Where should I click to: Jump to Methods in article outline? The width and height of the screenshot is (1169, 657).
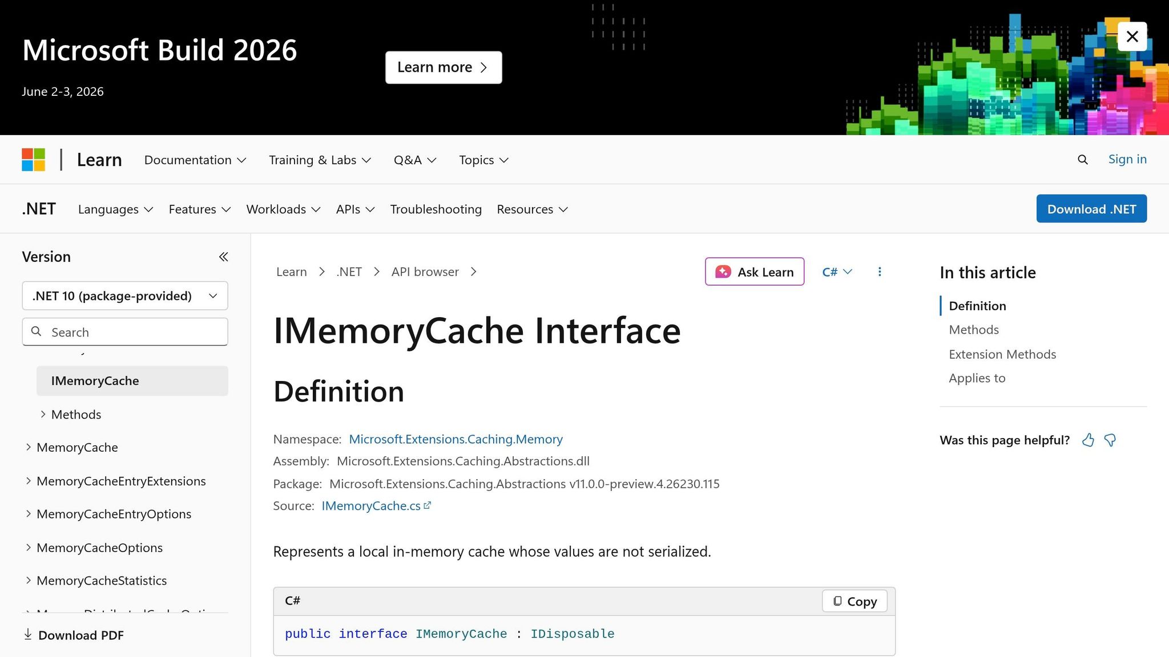click(x=974, y=330)
